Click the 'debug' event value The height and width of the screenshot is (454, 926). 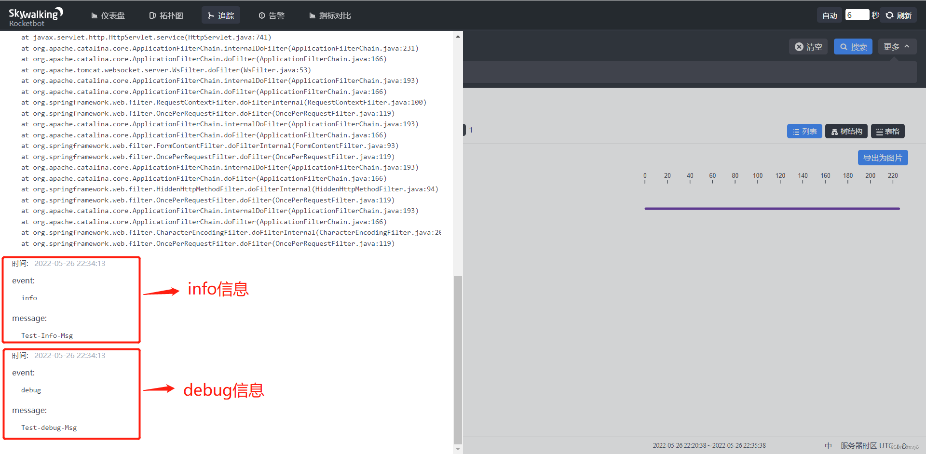coord(31,390)
